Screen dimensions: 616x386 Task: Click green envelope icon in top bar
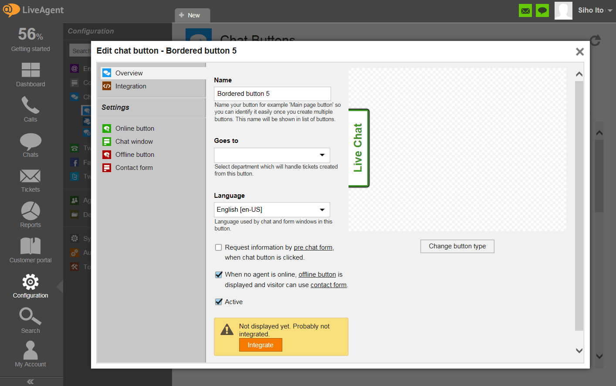525,10
